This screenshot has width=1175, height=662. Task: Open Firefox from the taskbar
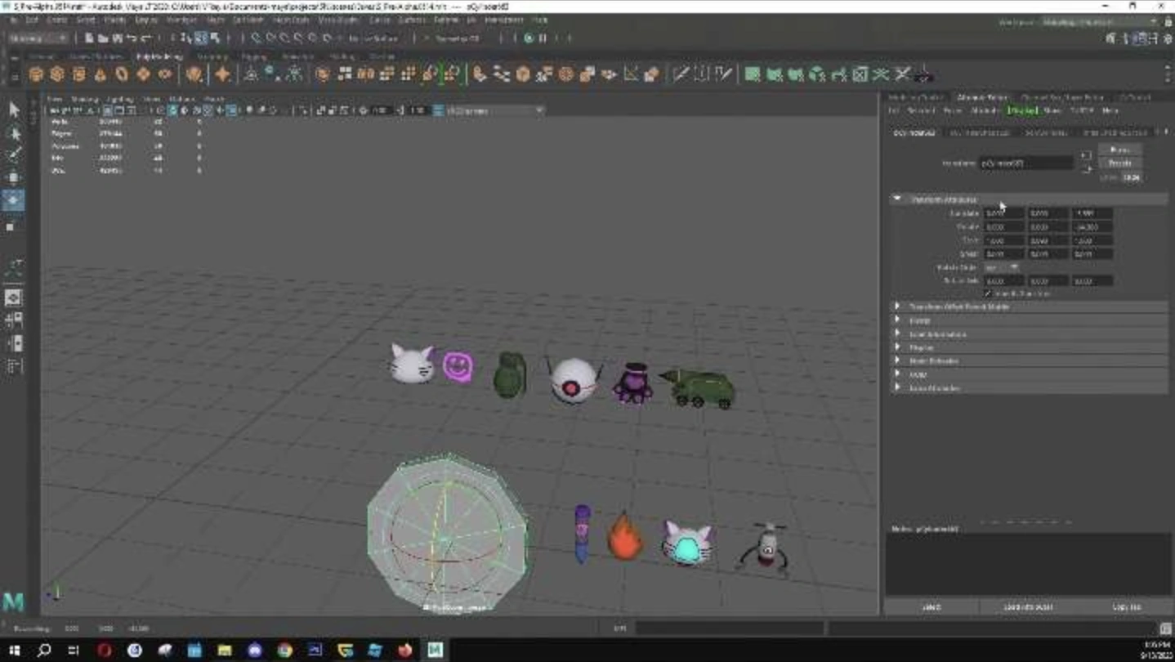coord(405,650)
